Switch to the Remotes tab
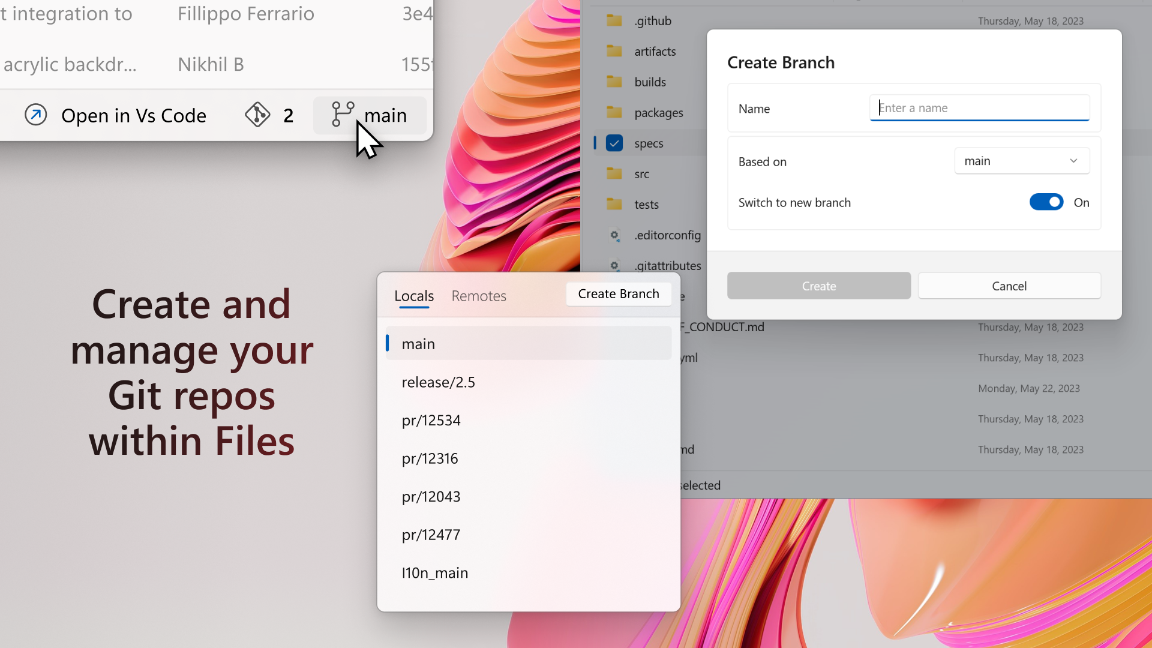Screen dimensions: 1152x648 point(478,296)
